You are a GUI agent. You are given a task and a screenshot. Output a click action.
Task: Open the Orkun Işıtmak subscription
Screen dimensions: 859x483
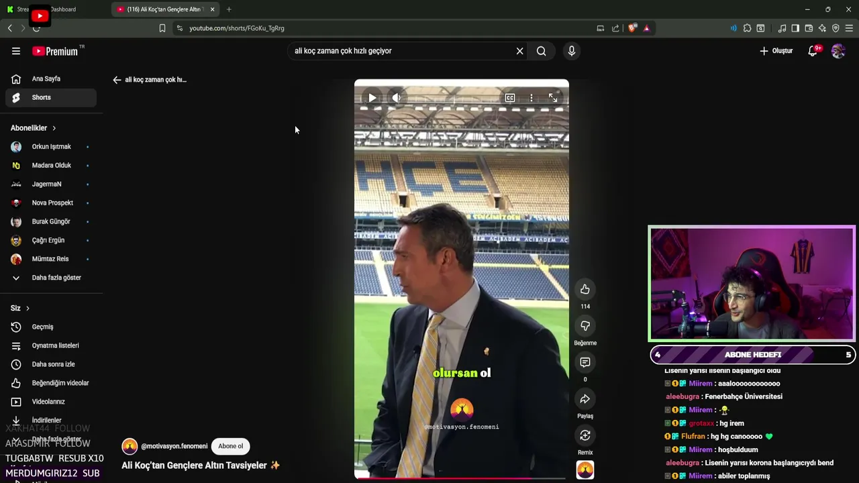[51, 147]
